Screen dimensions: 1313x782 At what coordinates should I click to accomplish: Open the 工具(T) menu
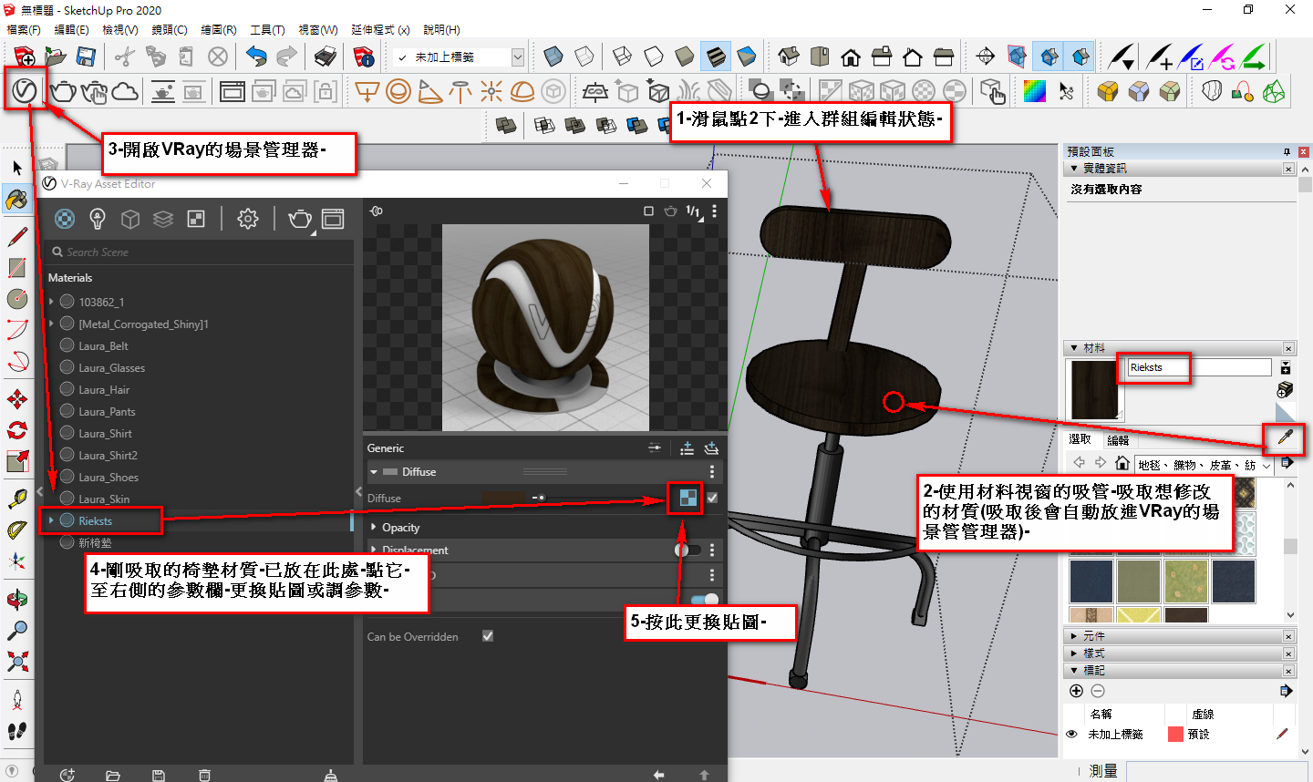pyautogui.click(x=268, y=30)
